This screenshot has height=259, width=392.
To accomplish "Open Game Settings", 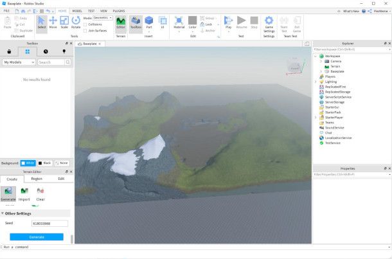I will [269, 24].
